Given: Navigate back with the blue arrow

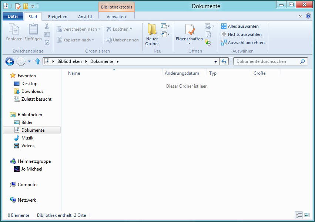Looking at the screenshot, I should [x=10, y=61].
